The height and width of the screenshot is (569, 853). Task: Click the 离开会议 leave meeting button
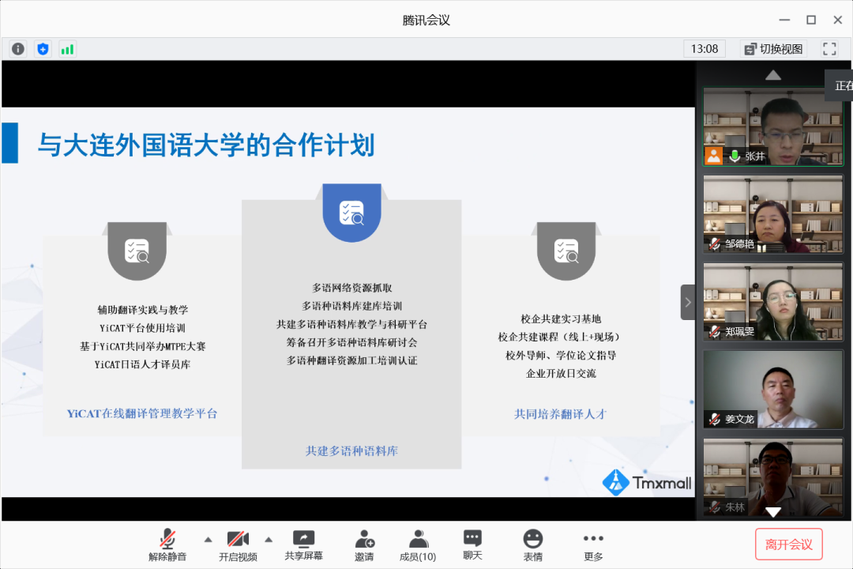coord(788,545)
